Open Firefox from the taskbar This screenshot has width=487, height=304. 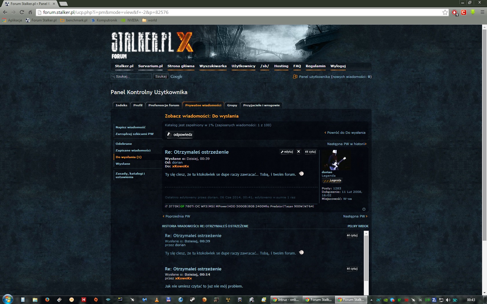47,300
